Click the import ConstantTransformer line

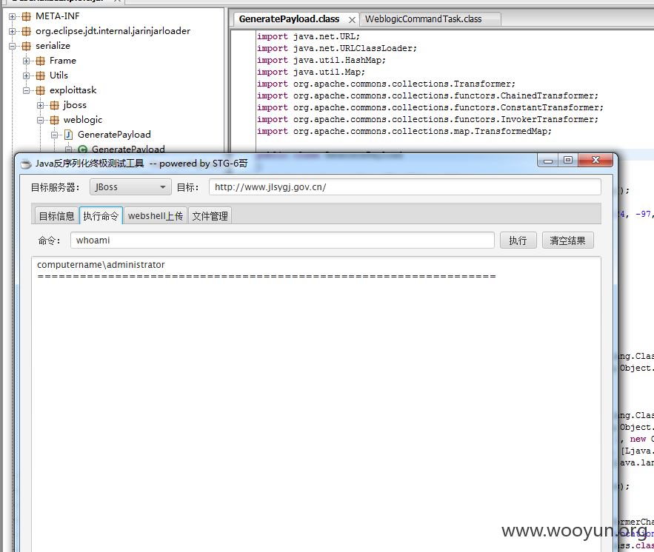coord(430,107)
